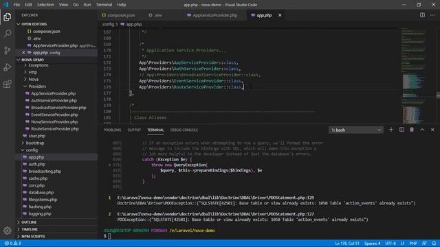Kill terminal using trash icon
440x247 pixels.
pyautogui.click(x=412, y=130)
